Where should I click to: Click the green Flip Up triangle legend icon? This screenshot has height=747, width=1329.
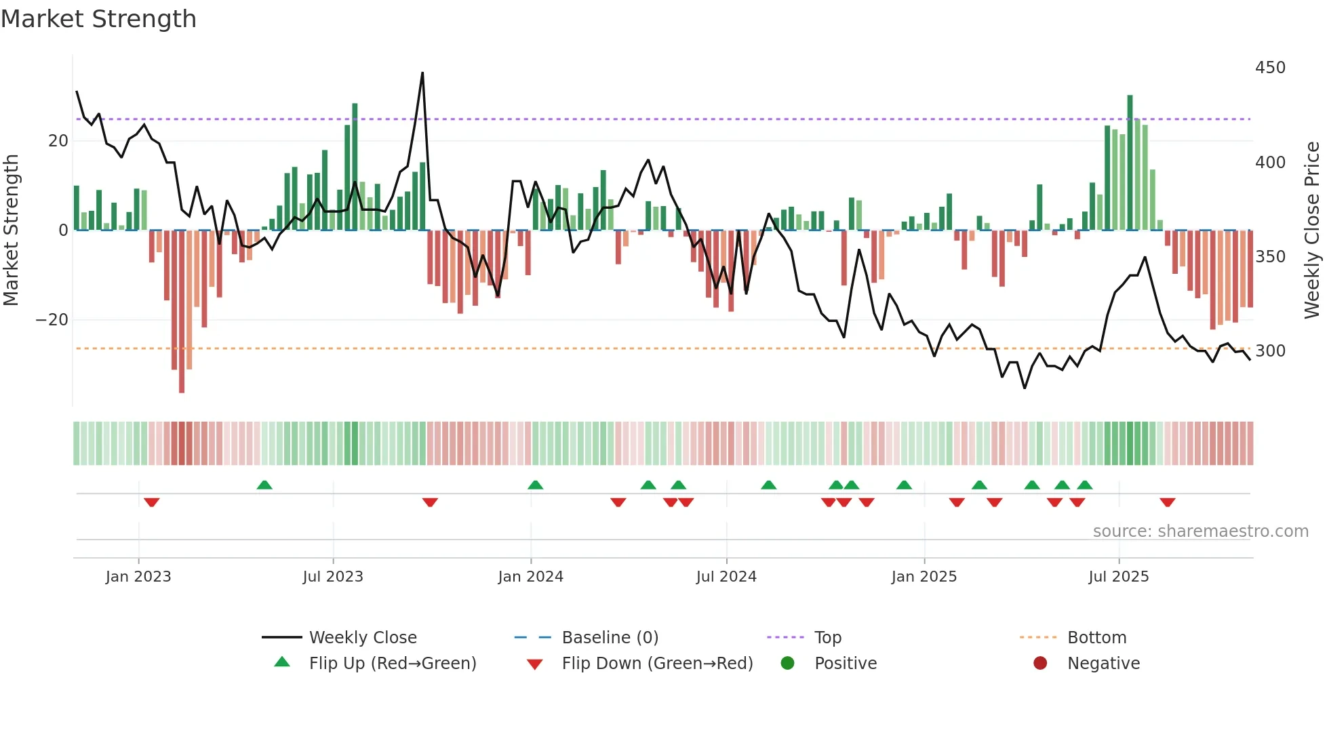(x=282, y=662)
